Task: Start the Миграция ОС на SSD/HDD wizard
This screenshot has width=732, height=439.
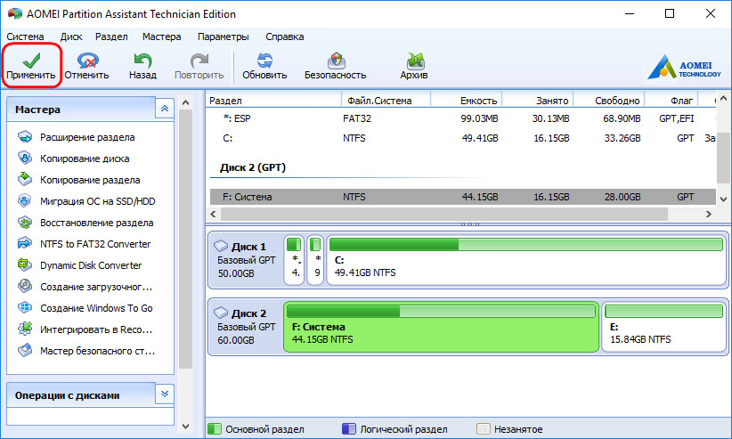Action: [98, 201]
